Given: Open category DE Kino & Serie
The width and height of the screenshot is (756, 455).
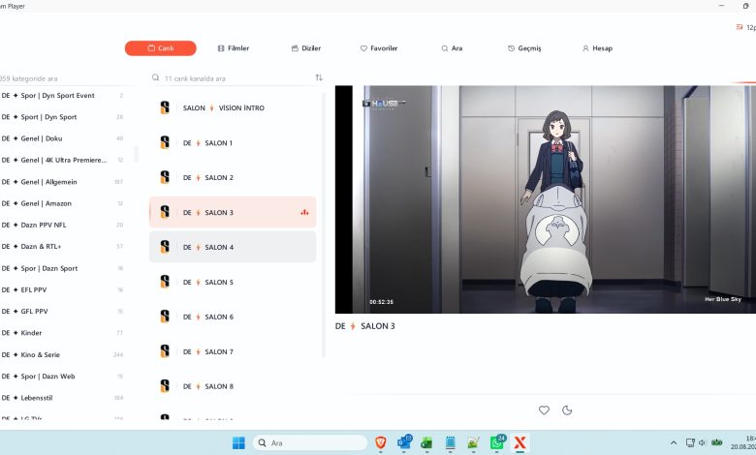Looking at the screenshot, I should [63, 355].
